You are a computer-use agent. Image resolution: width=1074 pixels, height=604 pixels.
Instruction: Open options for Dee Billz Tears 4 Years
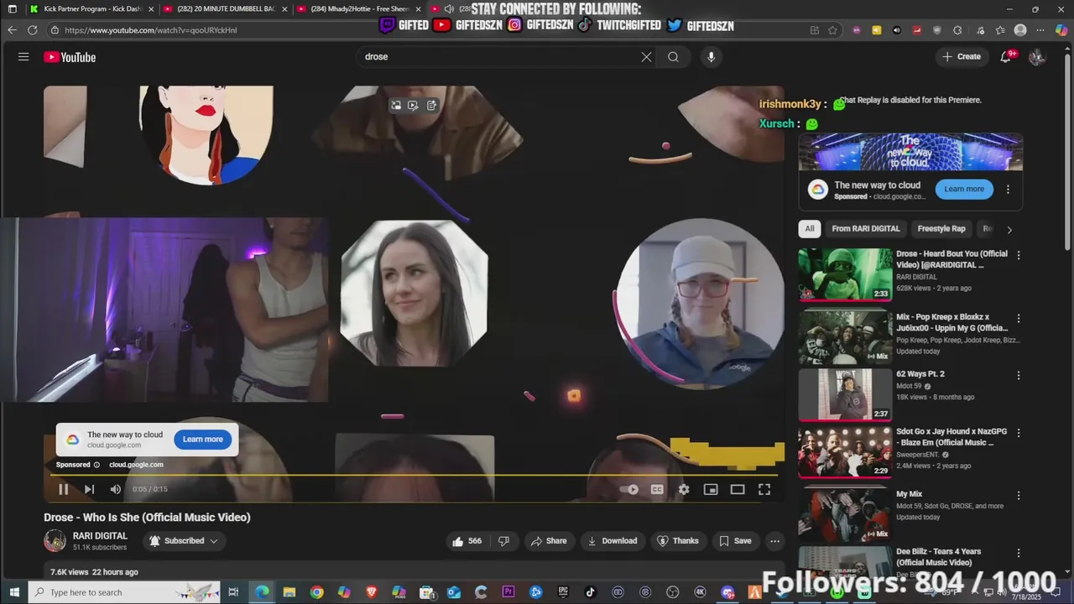(x=1019, y=553)
